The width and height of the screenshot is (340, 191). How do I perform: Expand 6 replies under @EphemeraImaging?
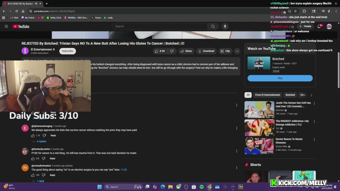[x=39, y=141]
